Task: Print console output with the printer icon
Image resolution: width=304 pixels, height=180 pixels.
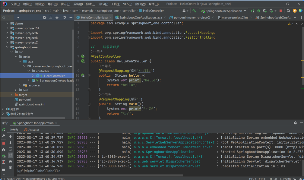Action: click(11, 161)
